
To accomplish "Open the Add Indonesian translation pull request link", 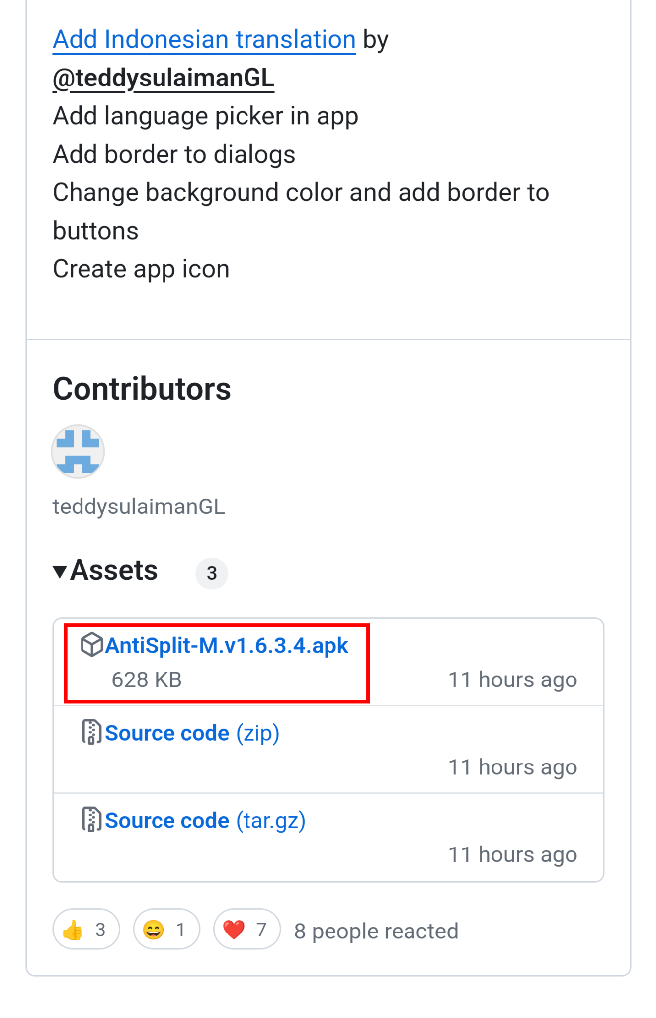I will [204, 40].
